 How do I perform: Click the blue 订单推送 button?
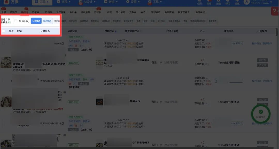36,21
